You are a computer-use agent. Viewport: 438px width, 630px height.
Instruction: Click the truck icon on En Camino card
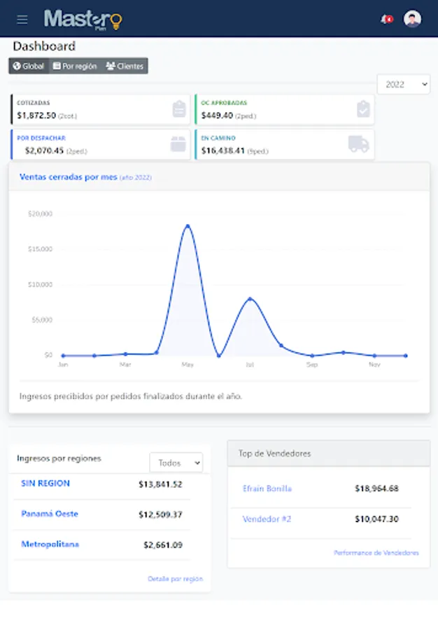(x=358, y=144)
